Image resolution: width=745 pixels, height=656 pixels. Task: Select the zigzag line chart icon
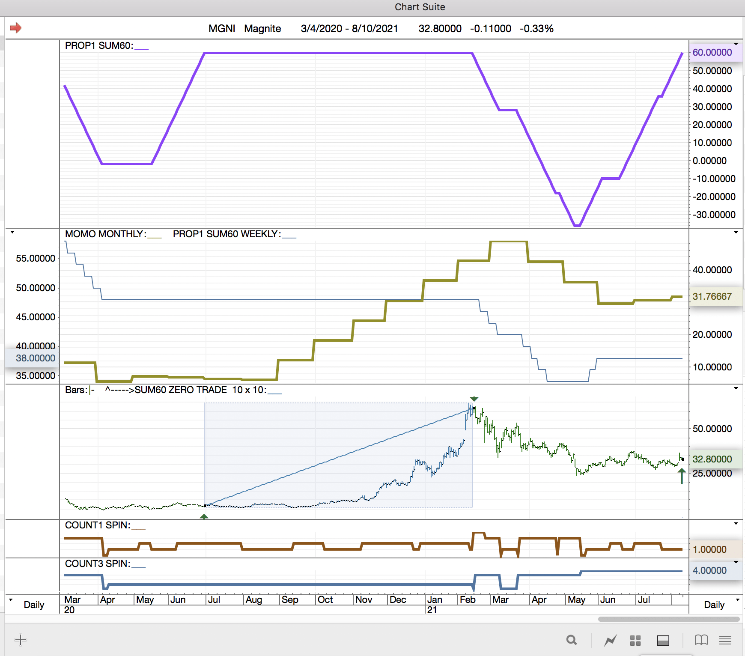610,640
